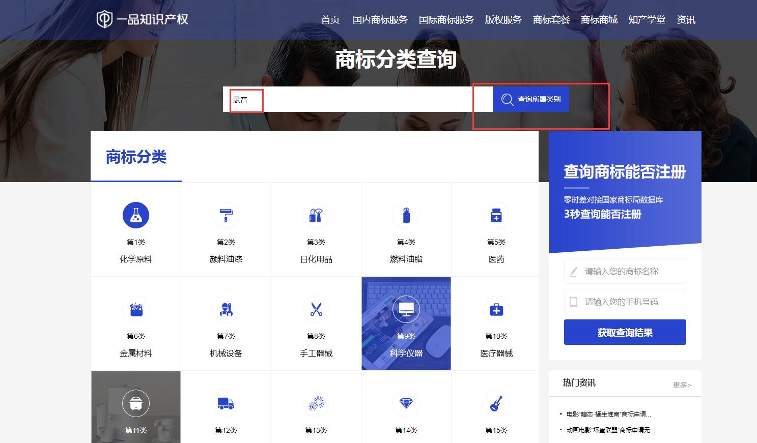Go to the 资讯 page
This screenshot has height=443, width=757.
coord(686,20)
